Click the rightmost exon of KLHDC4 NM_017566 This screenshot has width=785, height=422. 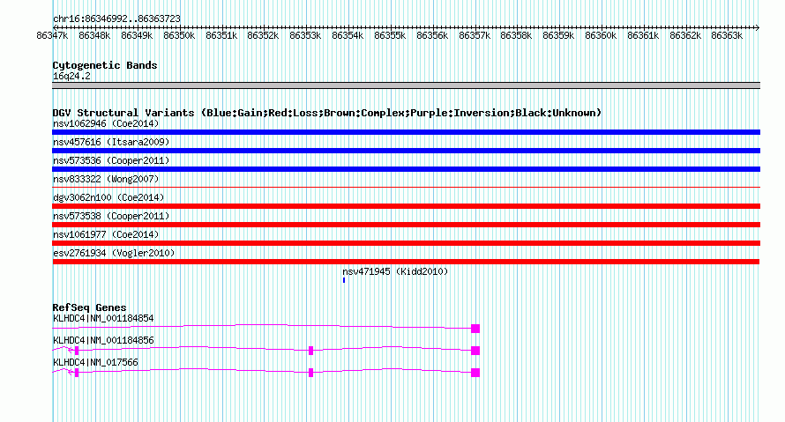(475, 373)
